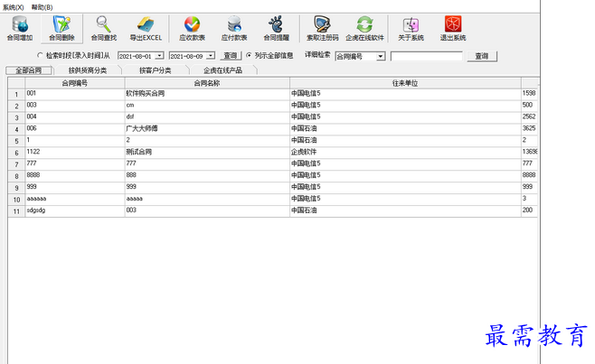Click contract number cell 1122
595x364 pixels.
pyautogui.click(x=75, y=153)
